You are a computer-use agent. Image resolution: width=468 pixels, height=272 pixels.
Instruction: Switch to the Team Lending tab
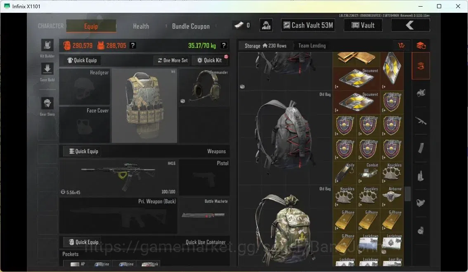click(312, 46)
